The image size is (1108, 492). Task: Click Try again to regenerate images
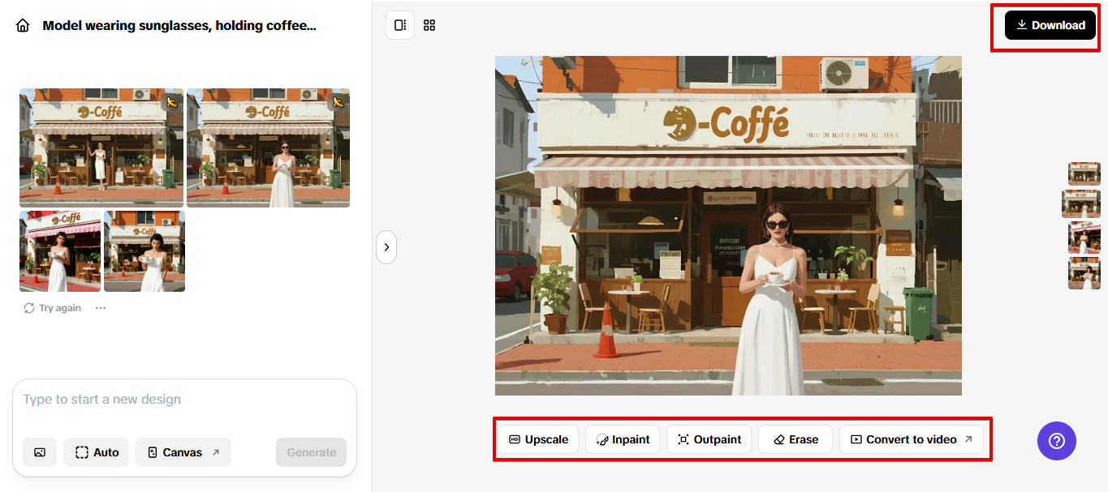click(x=51, y=307)
